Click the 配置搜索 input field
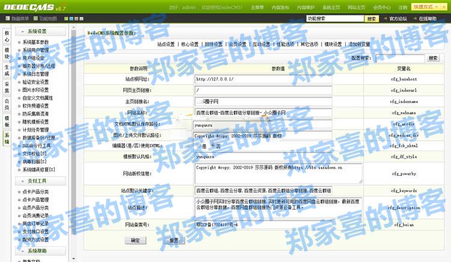The height and width of the screenshot is (262, 451). 400,58
